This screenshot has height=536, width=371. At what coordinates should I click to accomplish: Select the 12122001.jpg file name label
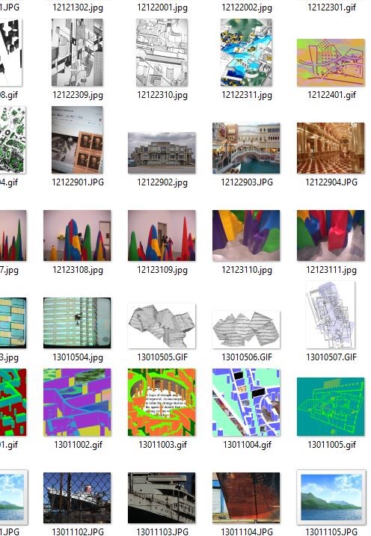[162, 7]
